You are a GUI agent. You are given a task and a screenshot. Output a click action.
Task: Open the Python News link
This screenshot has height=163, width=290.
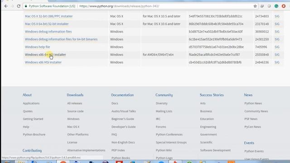pyautogui.click(x=253, y=103)
